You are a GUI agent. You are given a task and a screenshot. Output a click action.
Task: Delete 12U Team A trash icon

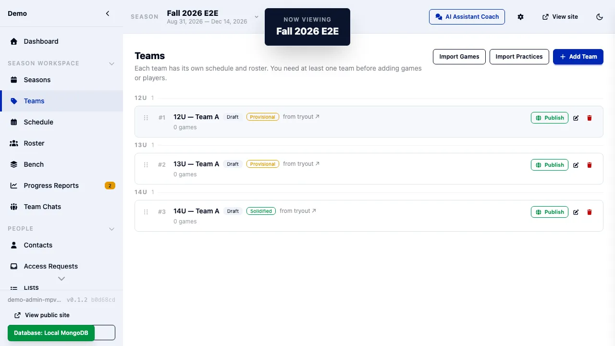tap(590, 118)
